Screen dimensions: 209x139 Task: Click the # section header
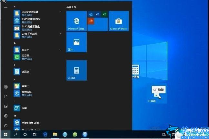click(x=15, y=6)
